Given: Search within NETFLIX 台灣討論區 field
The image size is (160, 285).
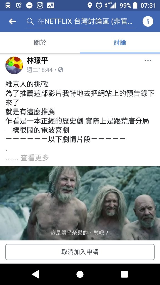Looking at the screenshot, I should 80,21.
